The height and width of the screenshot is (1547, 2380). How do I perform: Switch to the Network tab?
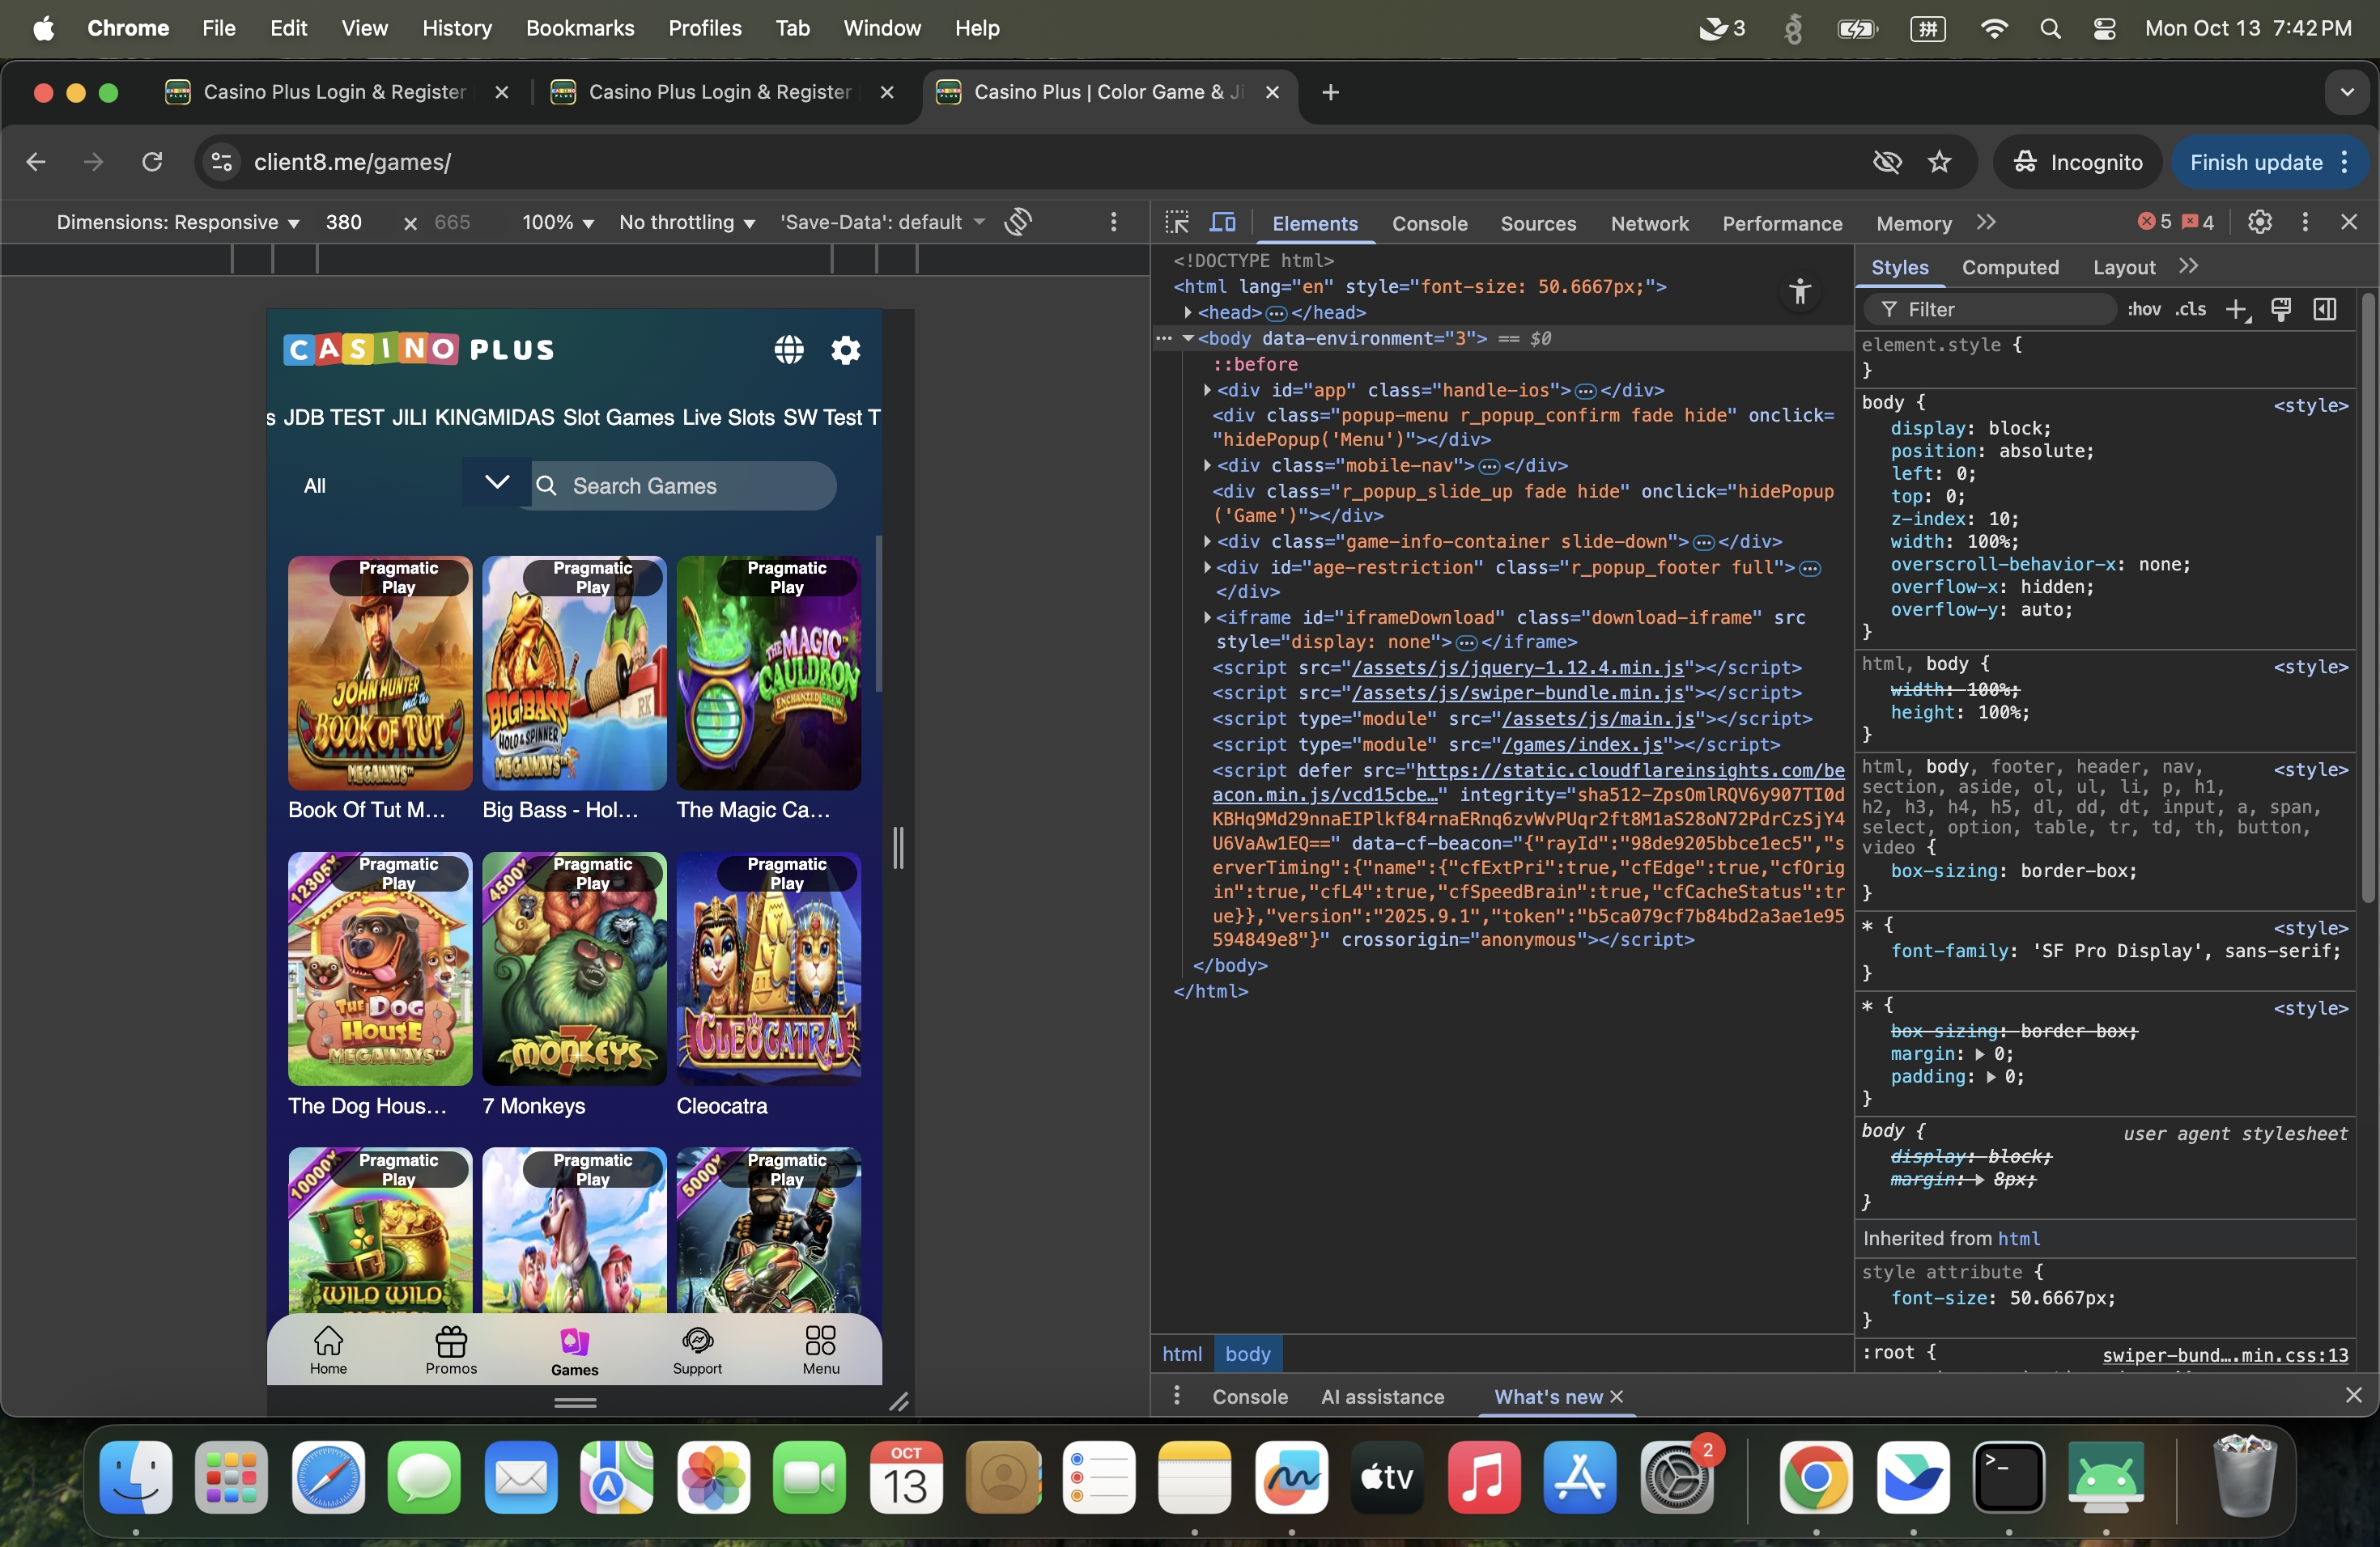[x=1648, y=224]
